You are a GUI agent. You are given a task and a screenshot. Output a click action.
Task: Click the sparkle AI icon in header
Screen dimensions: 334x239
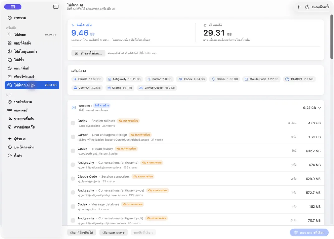tap(299, 7)
